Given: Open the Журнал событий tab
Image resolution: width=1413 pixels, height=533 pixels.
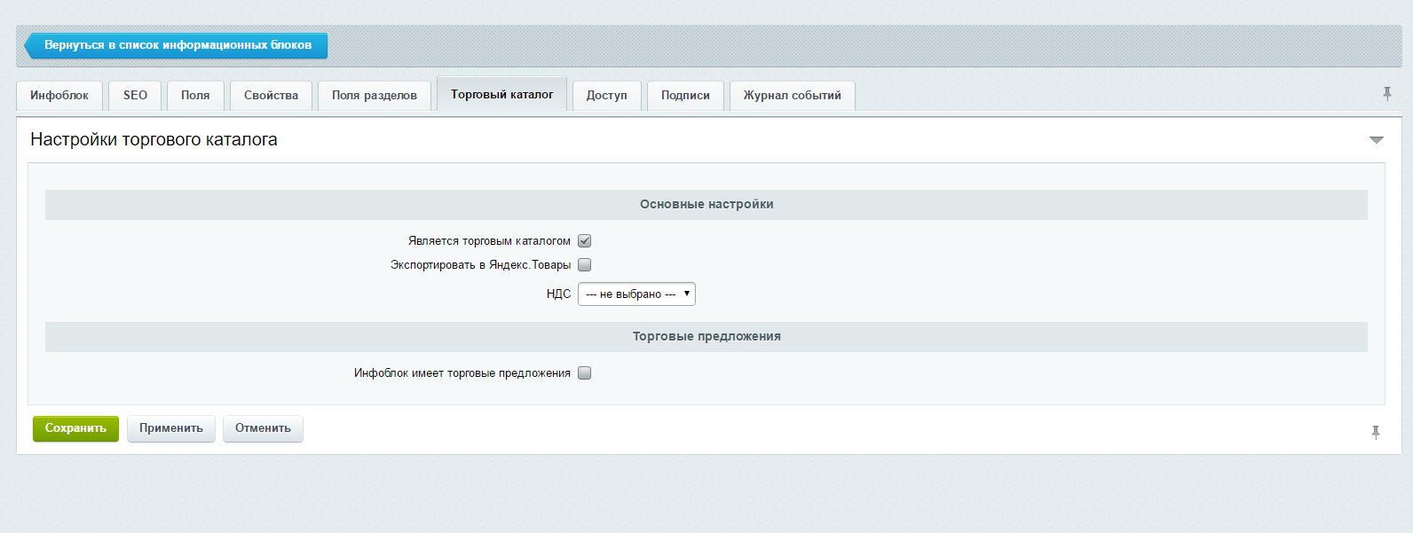Looking at the screenshot, I should (792, 96).
